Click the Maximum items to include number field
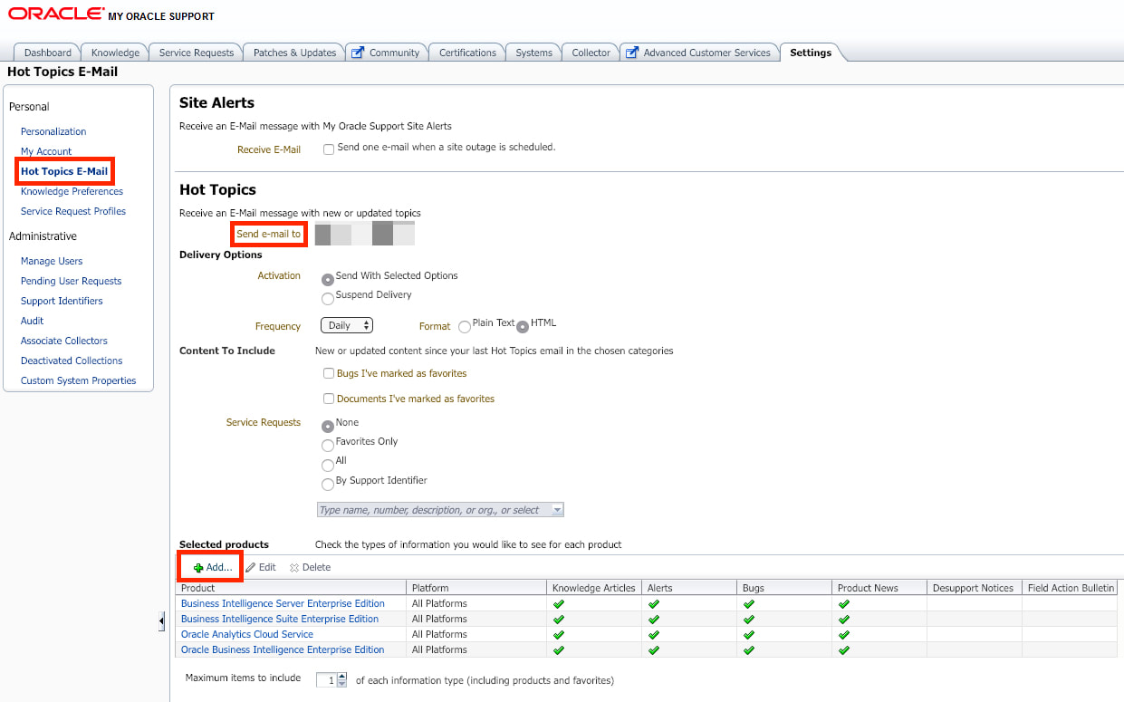Screen dimensions: 1124x702 [326, 679]
